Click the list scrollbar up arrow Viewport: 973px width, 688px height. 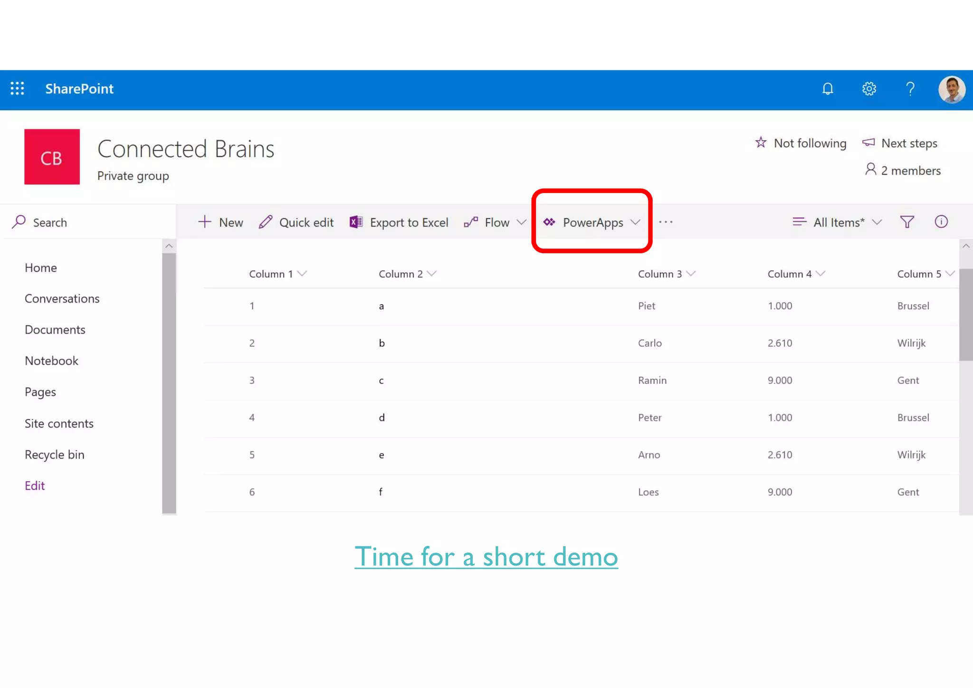tap(966, 246)
